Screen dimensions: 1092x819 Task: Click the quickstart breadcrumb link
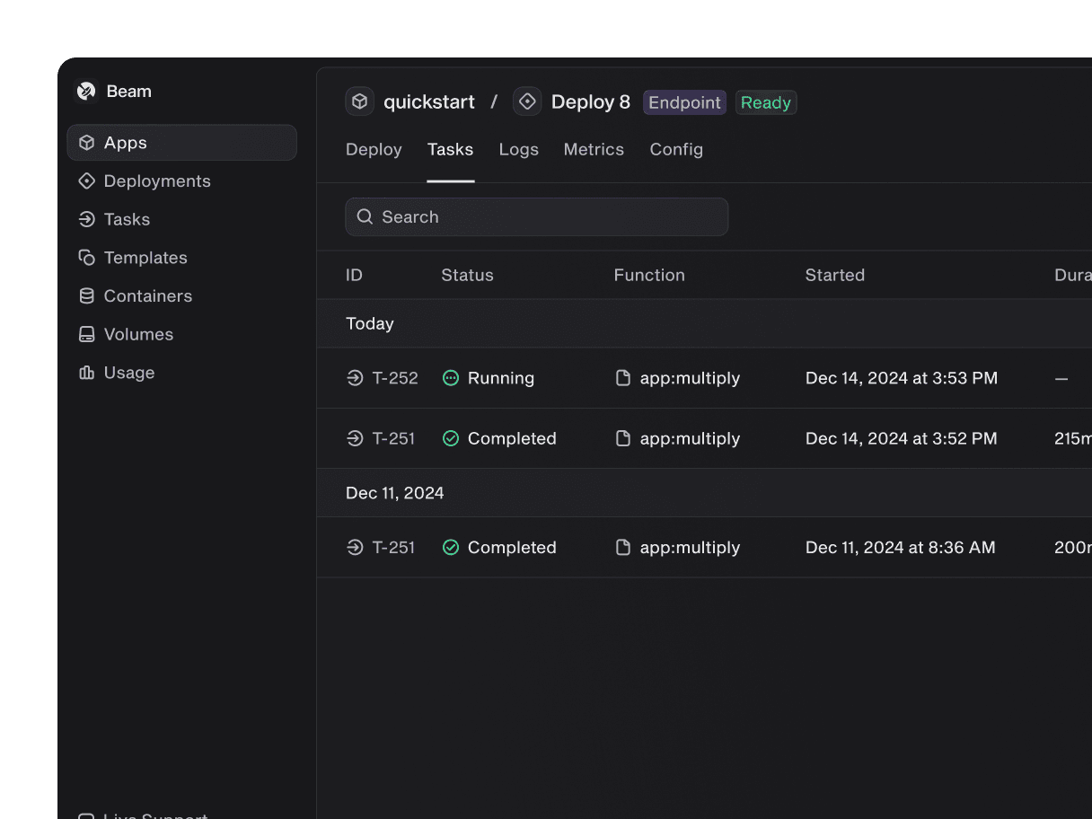(x=429, y=102)
